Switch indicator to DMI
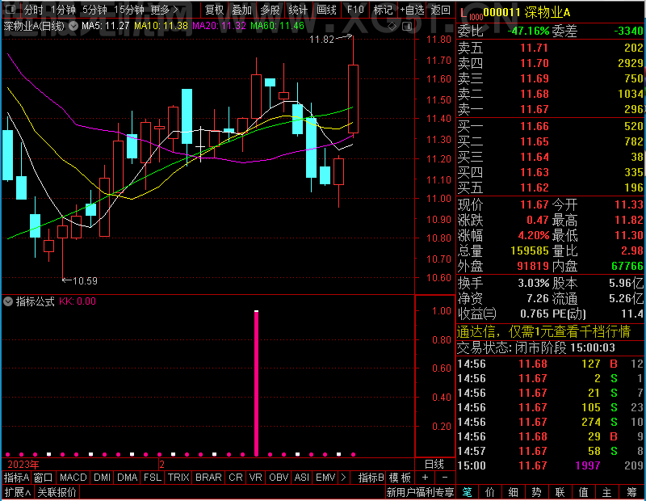This screenshot has width=646, height=501. click(102, 478)
